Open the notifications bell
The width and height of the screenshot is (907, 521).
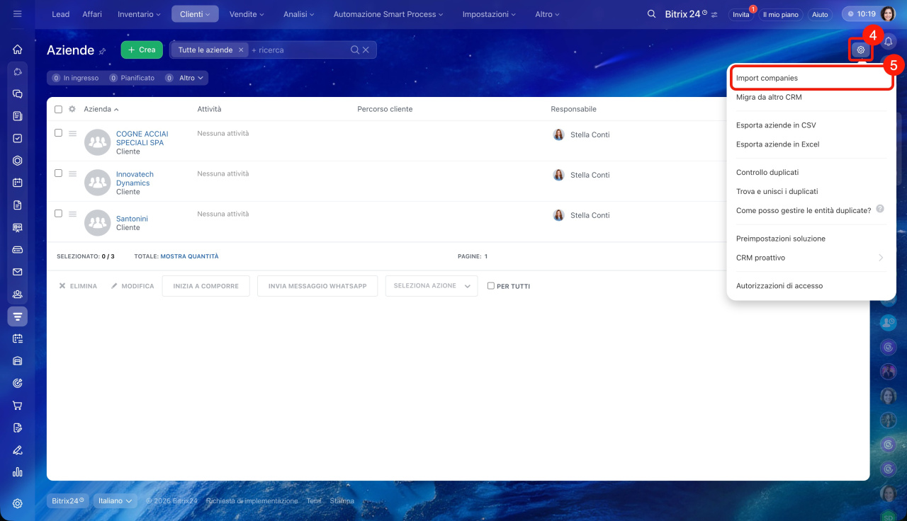(x=888, y=42)
